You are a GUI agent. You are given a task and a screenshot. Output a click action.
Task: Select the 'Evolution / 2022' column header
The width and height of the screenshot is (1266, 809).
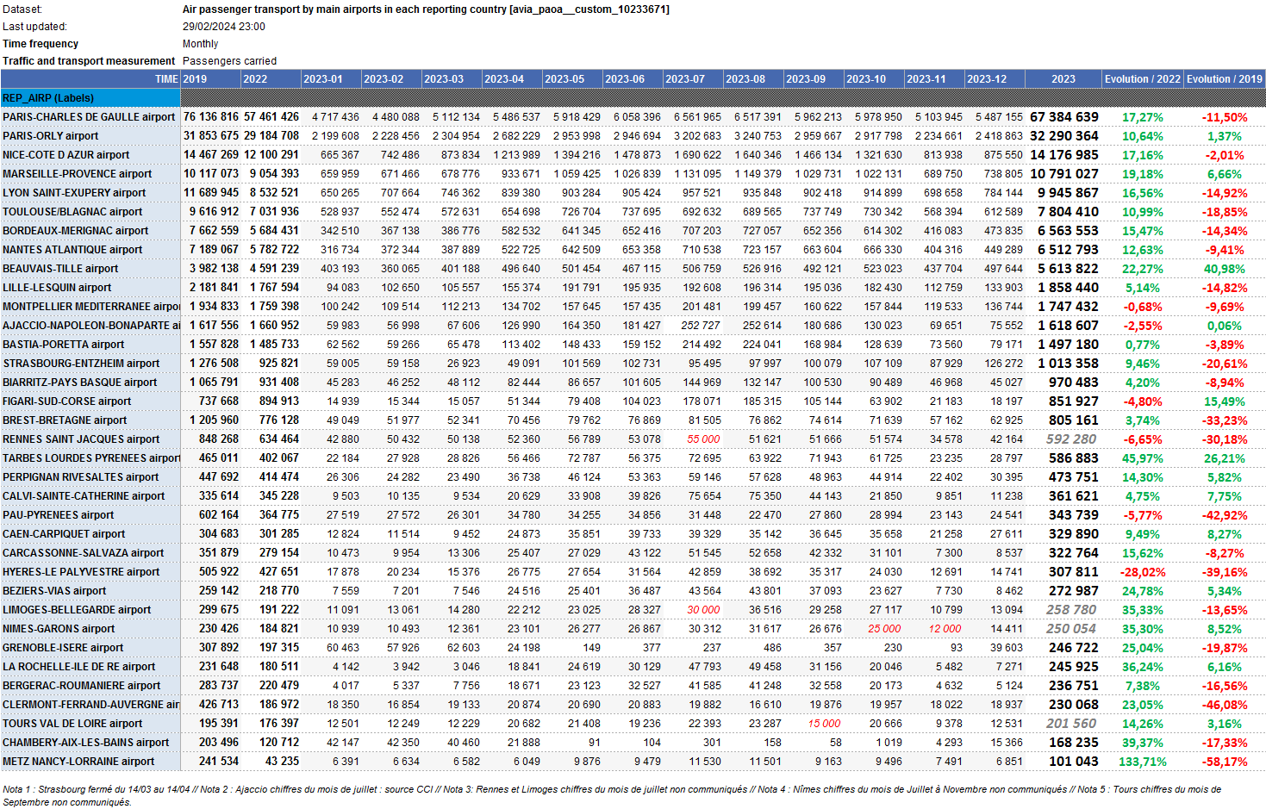coord(1143,78)
